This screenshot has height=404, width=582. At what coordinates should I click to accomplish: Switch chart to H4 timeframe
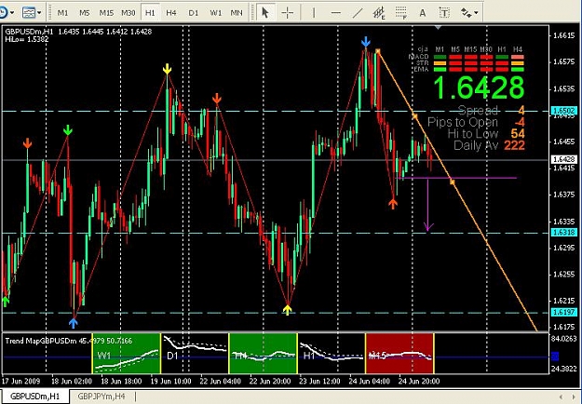(171, 13)
